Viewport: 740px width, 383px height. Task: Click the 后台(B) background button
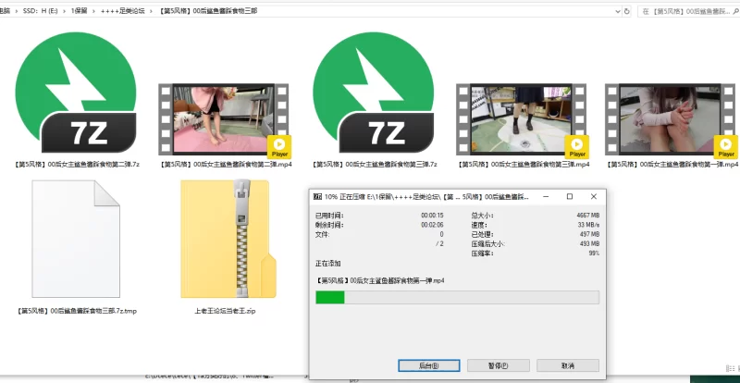(428, 365)
